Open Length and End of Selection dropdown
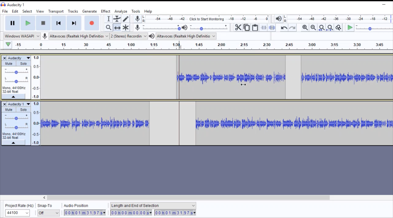 pyautogui.click(x=153, y=206)
